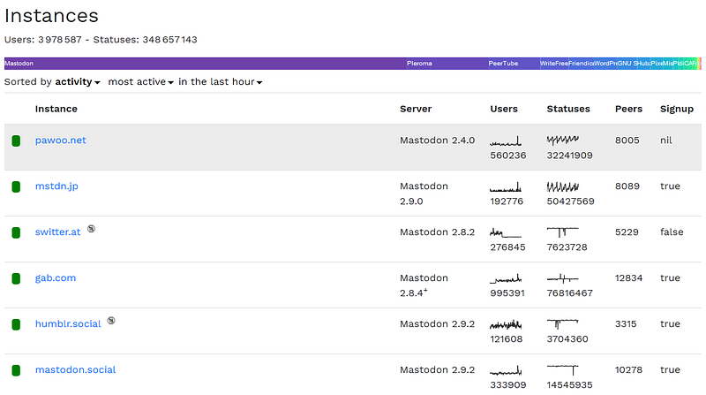Click the pawoo.net statuses sparkline chart
The height and width of the screenshot is (395, 706).
coord(563,140)
